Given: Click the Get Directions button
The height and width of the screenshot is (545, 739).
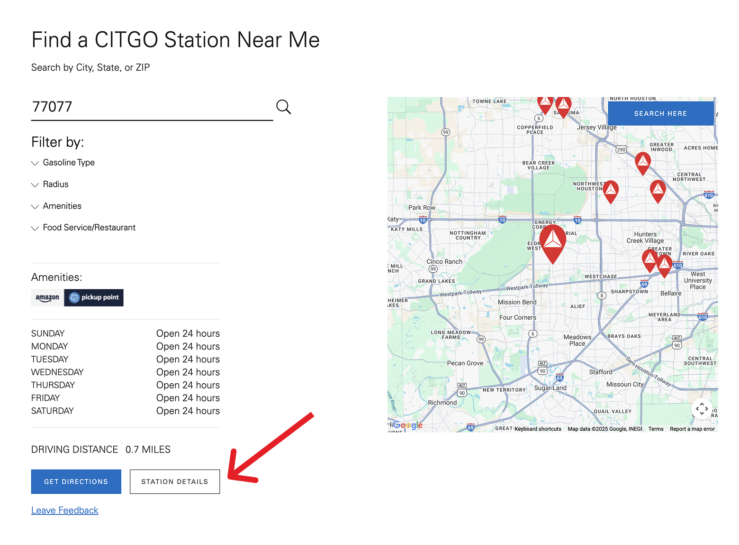Looking at the screenshot, I should pos(76,481).
